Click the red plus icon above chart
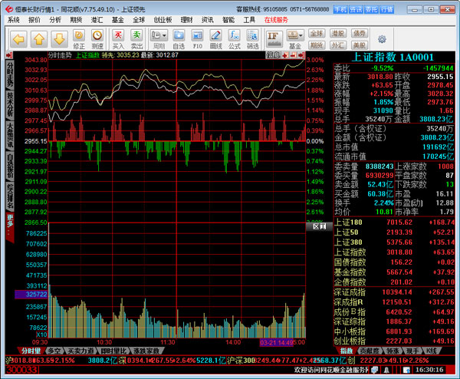Image resolution: width=460 pixels, height=379 pixels. point(285,55)
